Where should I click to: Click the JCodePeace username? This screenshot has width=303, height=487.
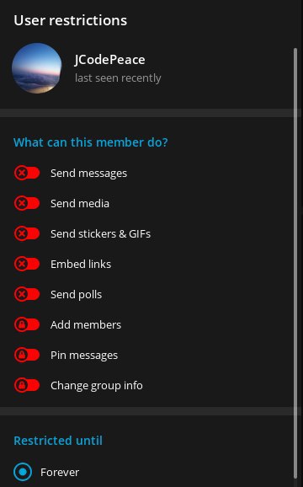coord(109,60)
